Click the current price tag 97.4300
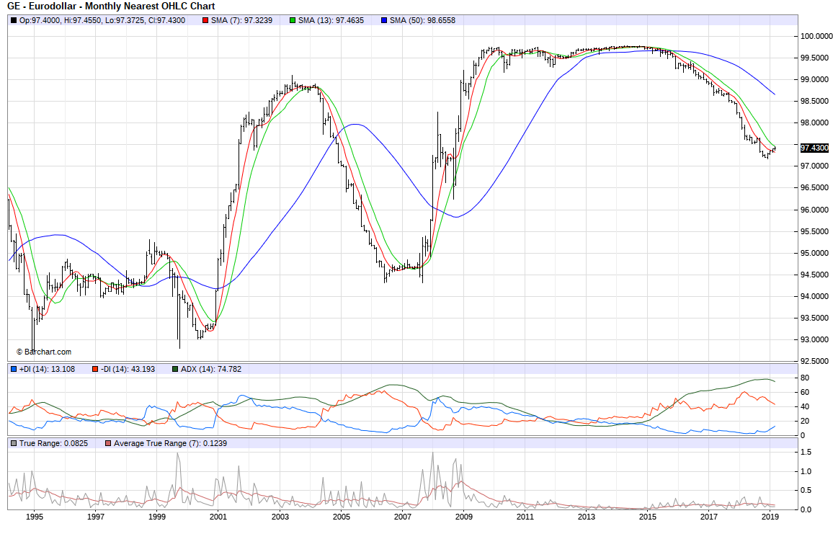833x539 pixels. pyautogui.click(x=815, y=148)
